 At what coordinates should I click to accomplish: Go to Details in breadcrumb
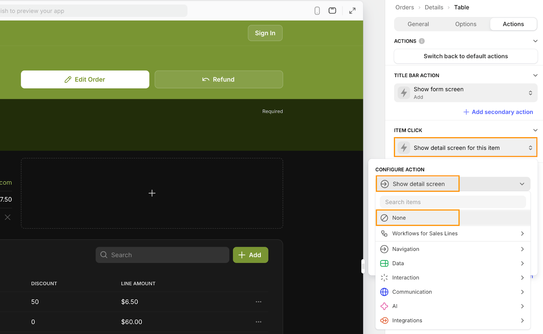coord(434,7)
